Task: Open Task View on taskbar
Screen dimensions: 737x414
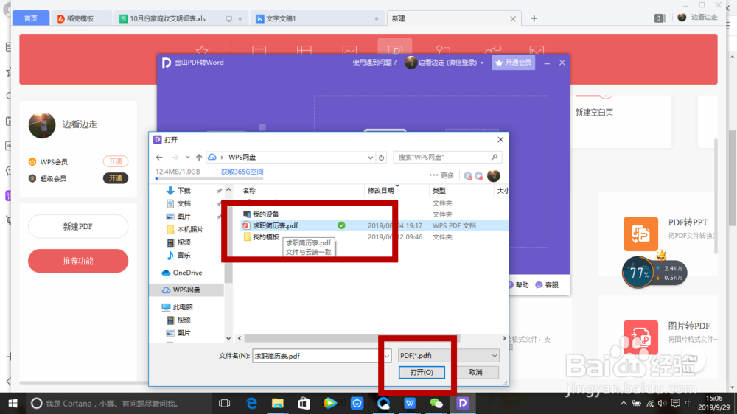Action: pyautogui.click(x=225, y=403)
